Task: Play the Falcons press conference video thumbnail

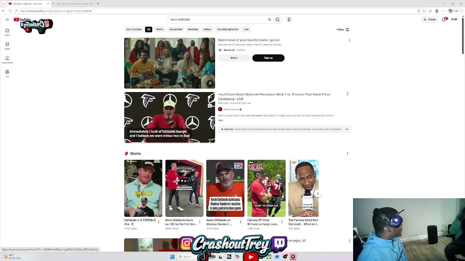Action: (x=170, y=117)
